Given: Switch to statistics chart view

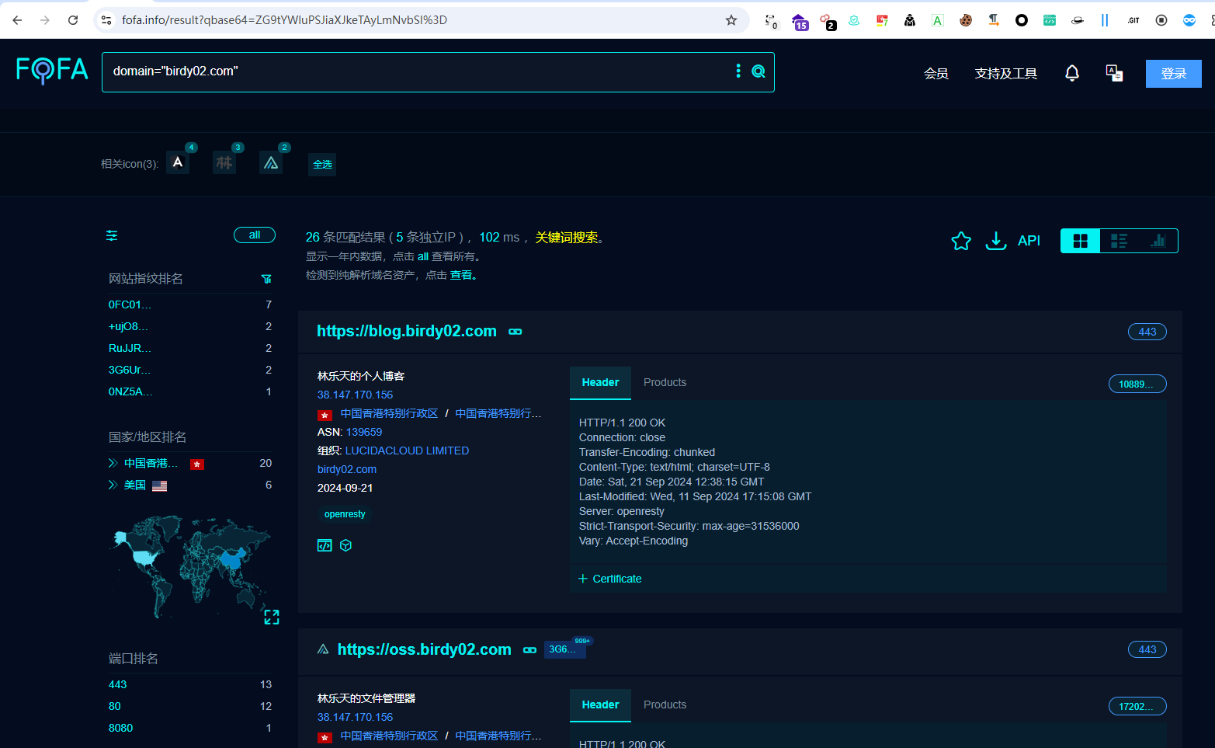Looking at the screenshot, I should pos(1158,241).
